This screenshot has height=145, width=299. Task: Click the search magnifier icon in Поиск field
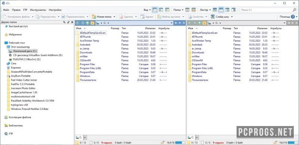[295, 10]
